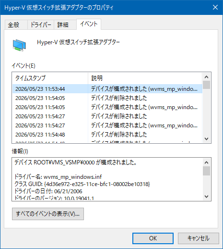Click the events list scrollbar thumb
Screen dimensions: 223x249
[206, 85]
